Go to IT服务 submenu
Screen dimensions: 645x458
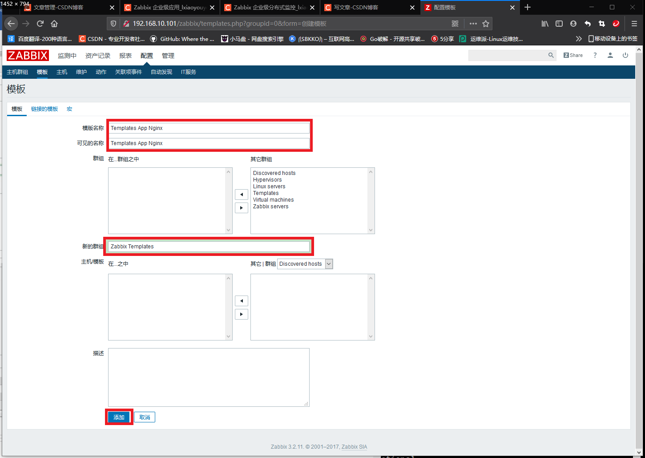click(189, 72)
